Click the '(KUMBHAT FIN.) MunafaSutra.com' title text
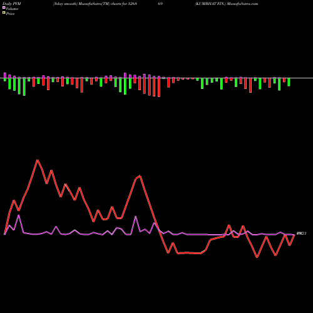 click(x=227, y=4)
